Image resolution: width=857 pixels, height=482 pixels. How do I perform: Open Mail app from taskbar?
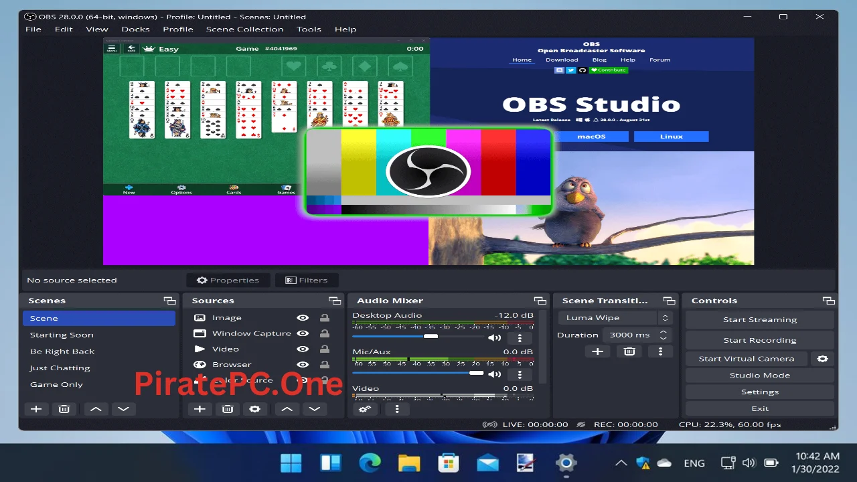pos(487,463)
